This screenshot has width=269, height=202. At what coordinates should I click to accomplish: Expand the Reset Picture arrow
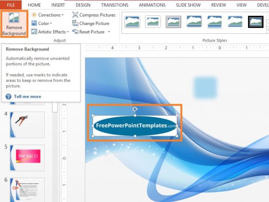(x=109, y=32)
